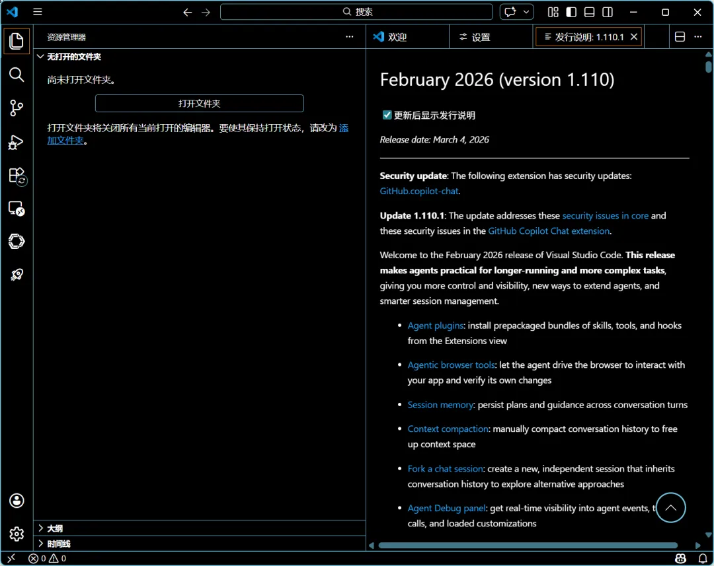Expand the 大纲 section
The height and width of the screenshot is (566, 714).
pos(200,528)
